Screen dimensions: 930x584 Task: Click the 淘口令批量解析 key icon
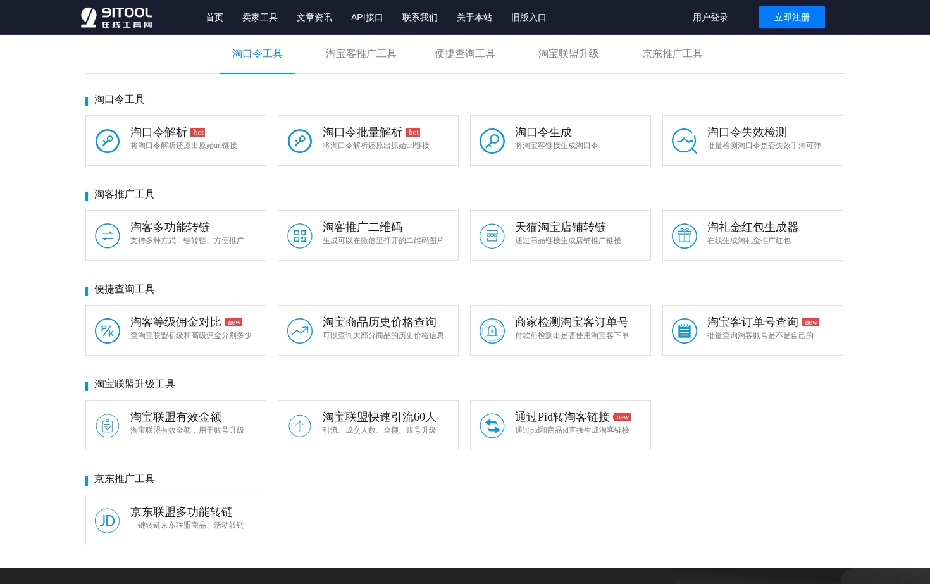(x=300, y=140)
